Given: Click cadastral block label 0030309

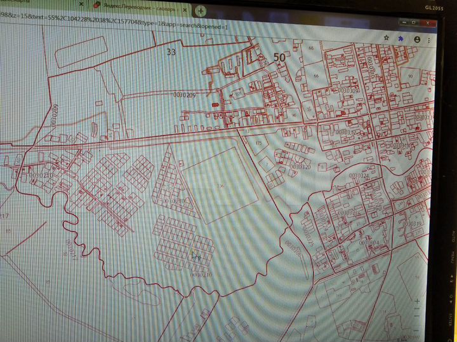Looking at the screenshot, I should point(348,91).
